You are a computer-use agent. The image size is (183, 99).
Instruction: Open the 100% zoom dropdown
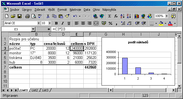tap(167, 16)
